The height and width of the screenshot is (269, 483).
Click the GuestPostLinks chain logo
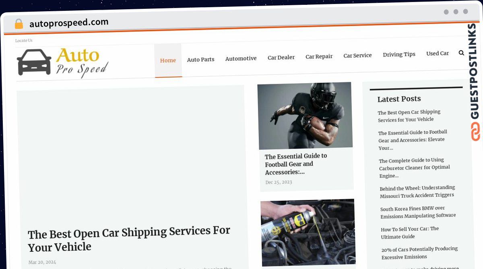(475, 132)
